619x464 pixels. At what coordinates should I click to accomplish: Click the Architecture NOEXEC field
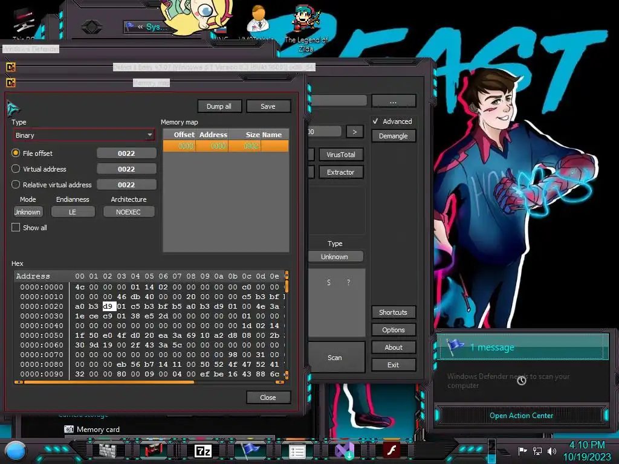[128, 212]
